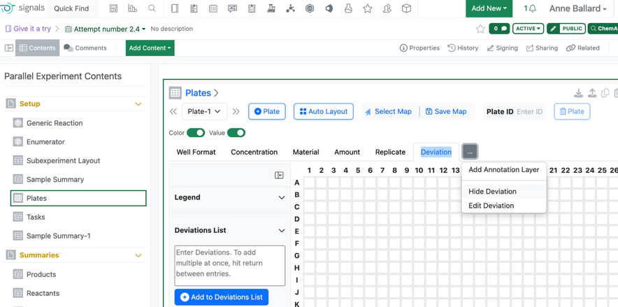Click the delete Plate trash button

(x=572, y=111)
